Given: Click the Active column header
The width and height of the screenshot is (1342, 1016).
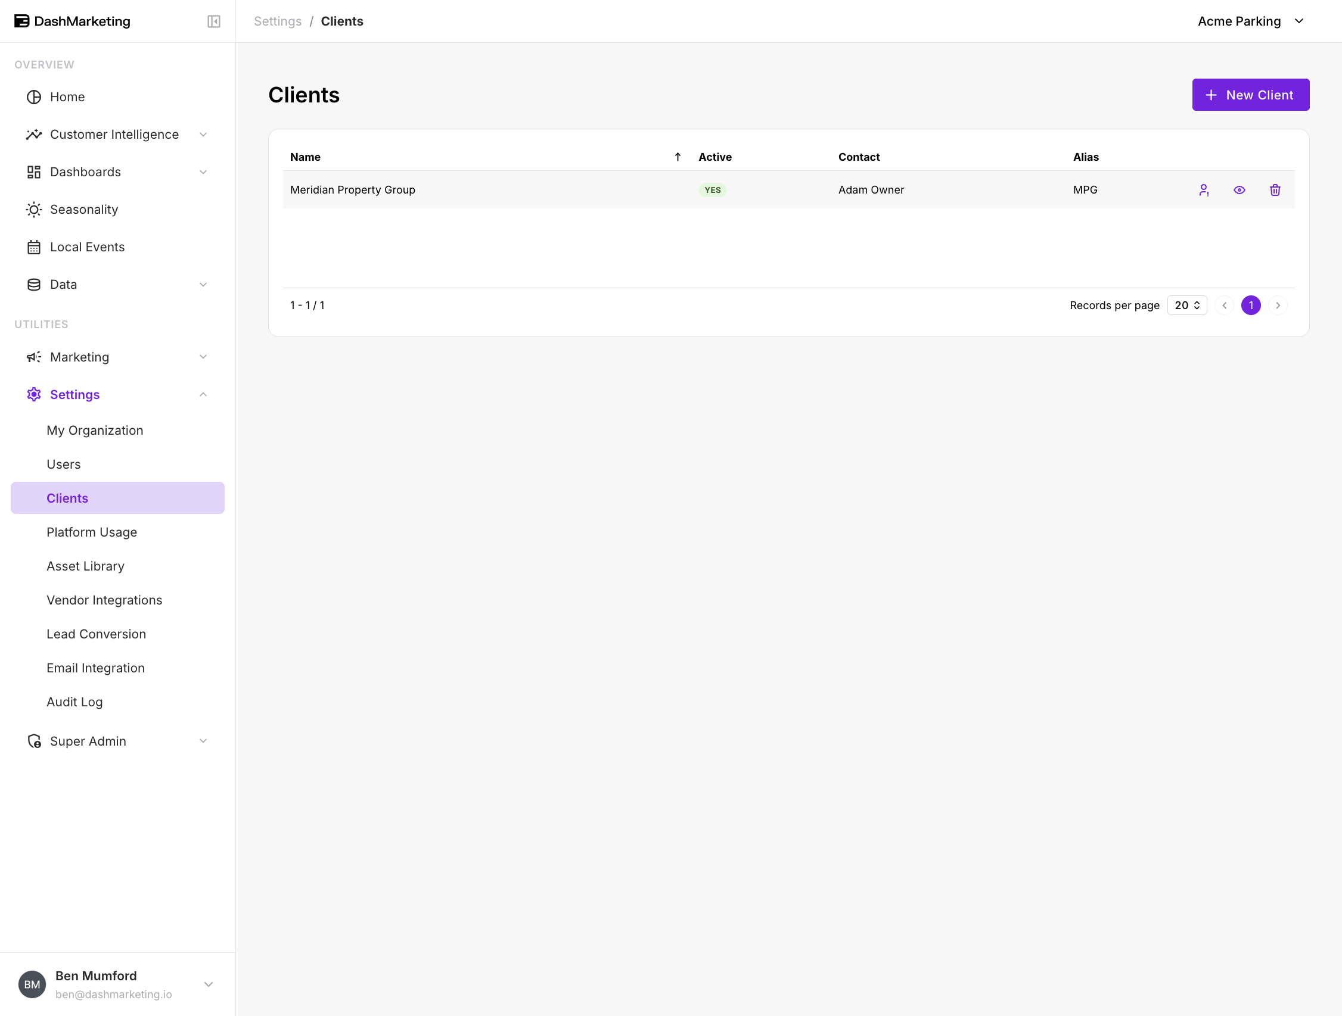Looking at the screenshot, I should [715, 157].
